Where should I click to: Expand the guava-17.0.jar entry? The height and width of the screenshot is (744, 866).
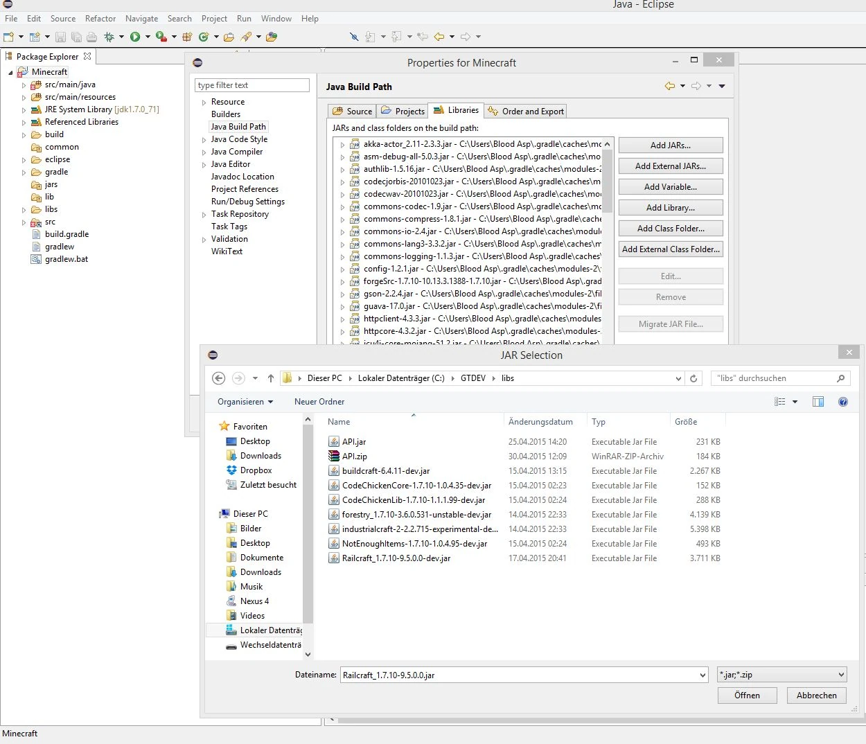(342, 307)
